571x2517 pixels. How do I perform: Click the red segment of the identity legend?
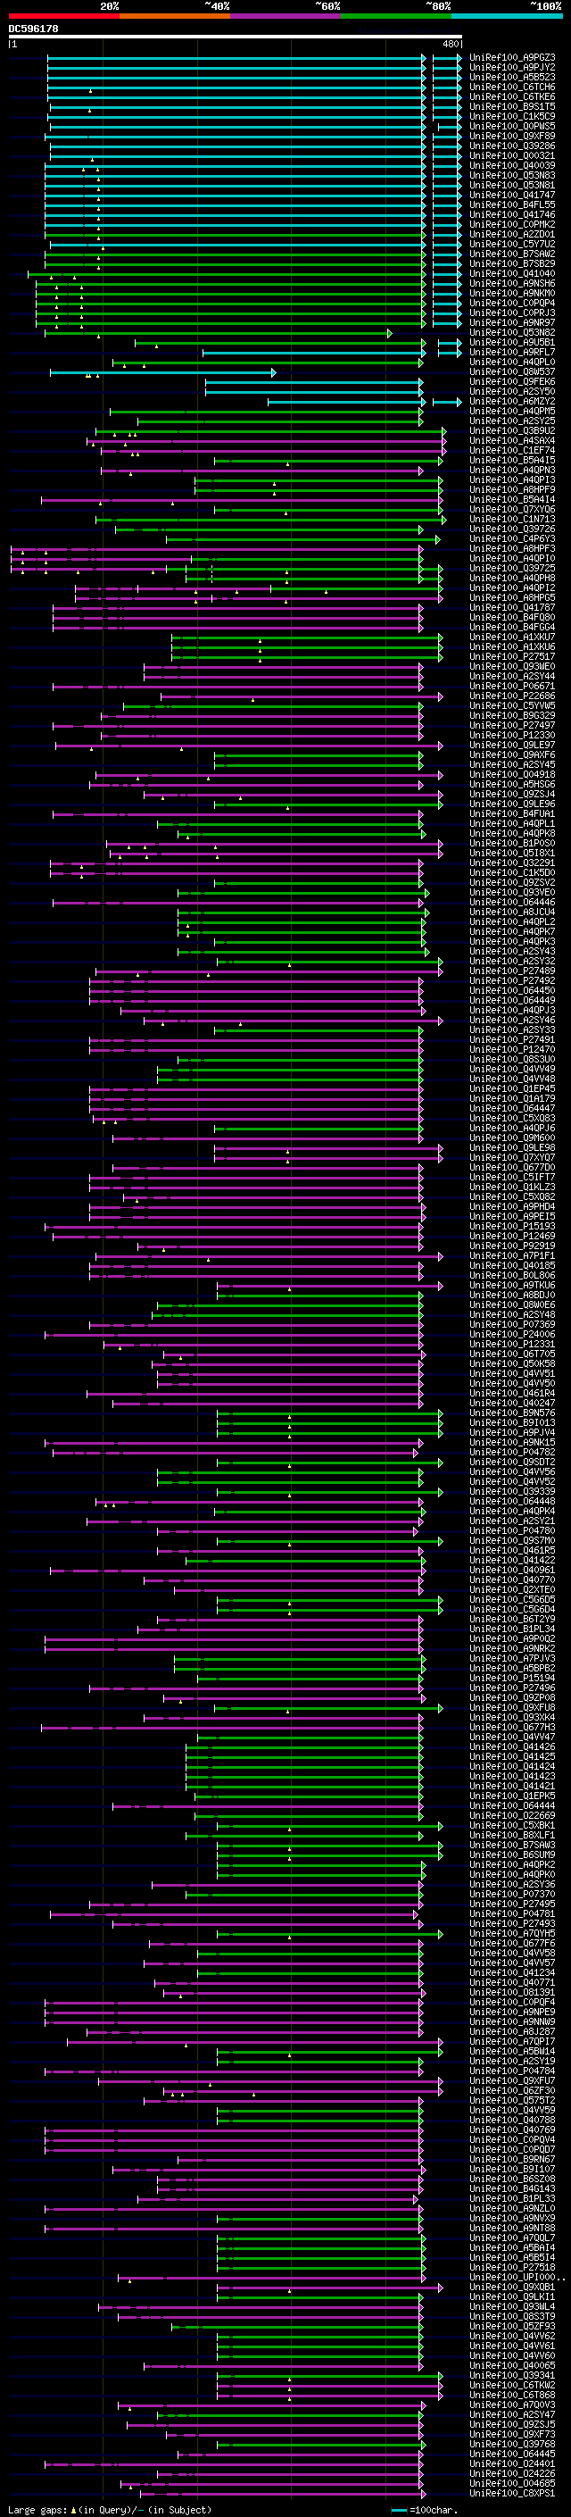(63, 16)
